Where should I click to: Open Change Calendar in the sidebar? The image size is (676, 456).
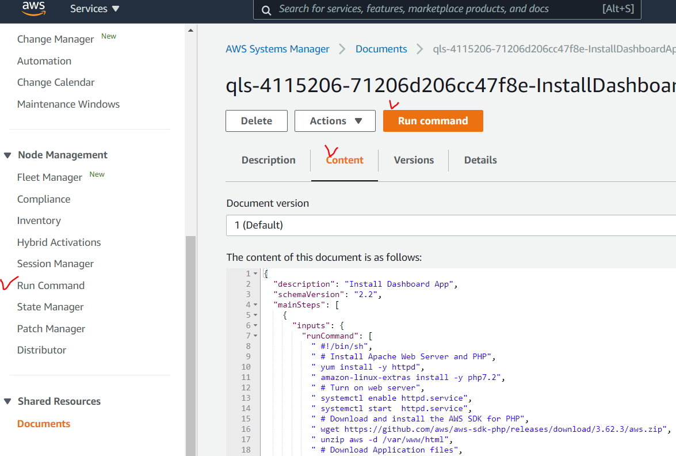[x=56, y=82]
